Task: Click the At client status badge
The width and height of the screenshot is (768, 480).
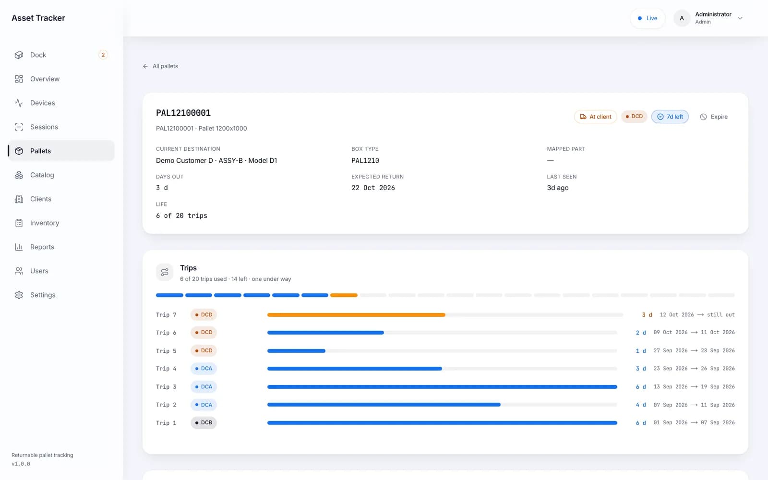Action: 596,117
